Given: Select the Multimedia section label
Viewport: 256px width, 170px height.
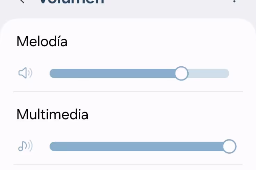Looking at the screenshot, I should 52,114.
